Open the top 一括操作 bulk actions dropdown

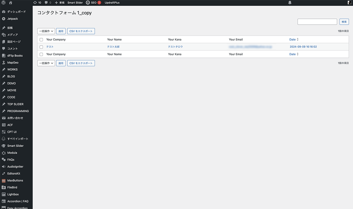coord(46,31)
